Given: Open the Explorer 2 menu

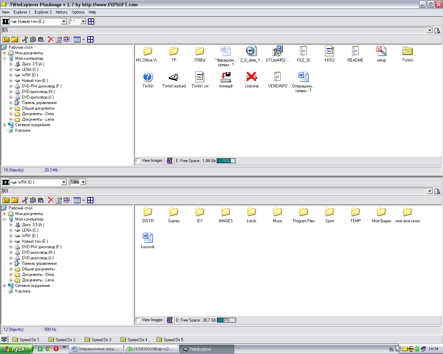Looking at the screenshot, I should point(43,12).
